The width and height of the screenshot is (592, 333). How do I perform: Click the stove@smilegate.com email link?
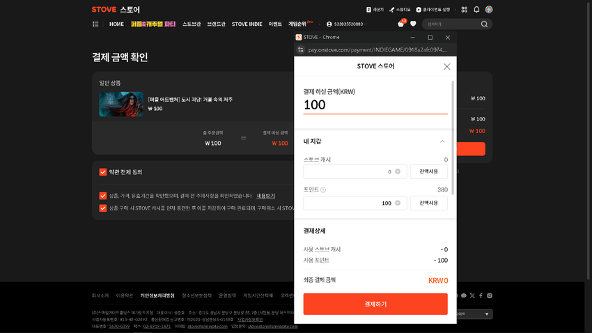coord(208,327)
